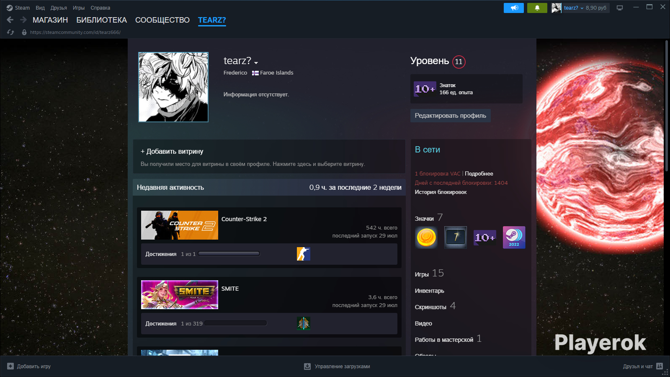This screenshot has height=377, width=670.
Task: Click the Уровень level heading
Action: tap(430, 61)
